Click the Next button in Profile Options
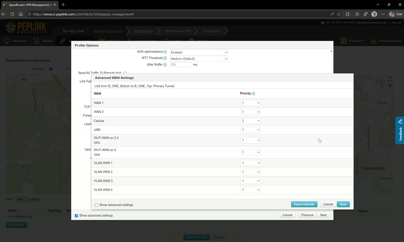404x242 pixels. pyautogui.click(x=323, y=215)
